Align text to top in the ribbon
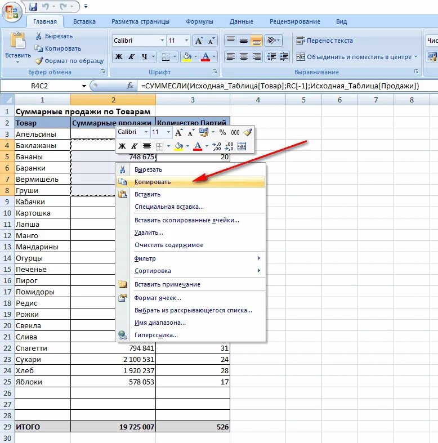The width and height of the screenshot is (438, 443). pyautogui.click(x=231, y=41)
